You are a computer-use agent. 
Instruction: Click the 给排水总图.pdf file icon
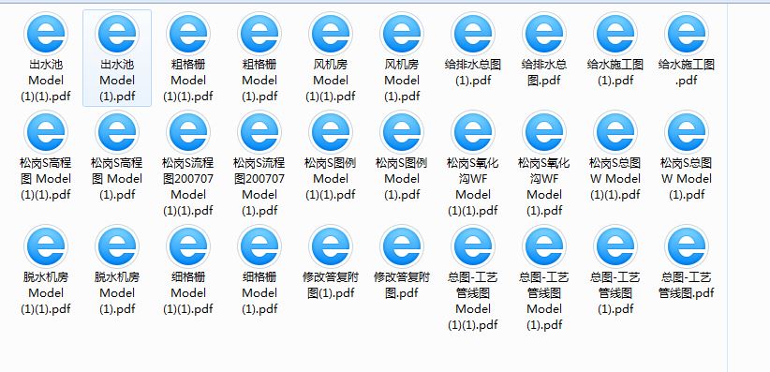[x=544, y=34]
